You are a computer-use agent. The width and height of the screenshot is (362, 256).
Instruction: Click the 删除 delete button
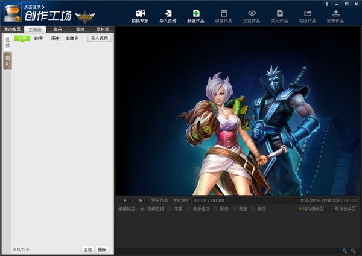pyautogui.click(x=102, y=249)
